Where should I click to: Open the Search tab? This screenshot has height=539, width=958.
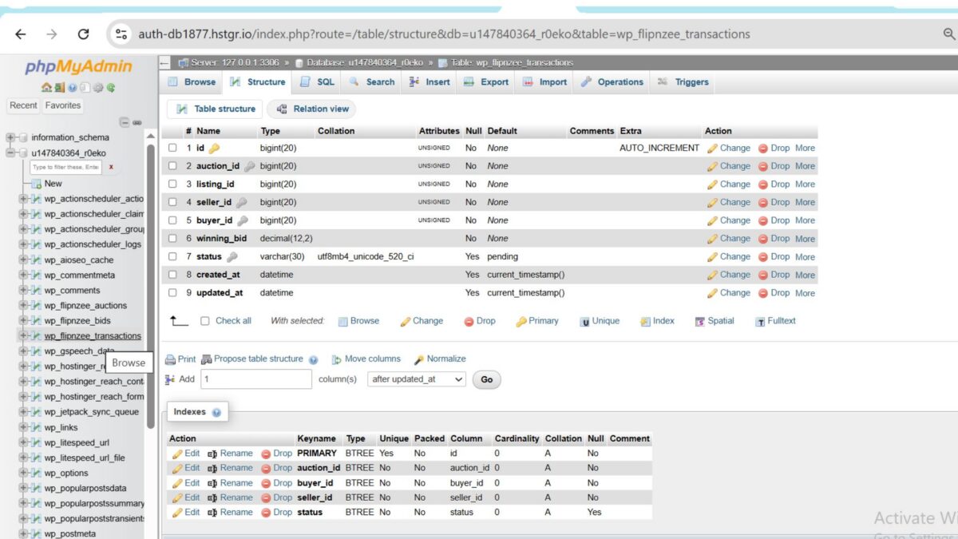(371, 81)
